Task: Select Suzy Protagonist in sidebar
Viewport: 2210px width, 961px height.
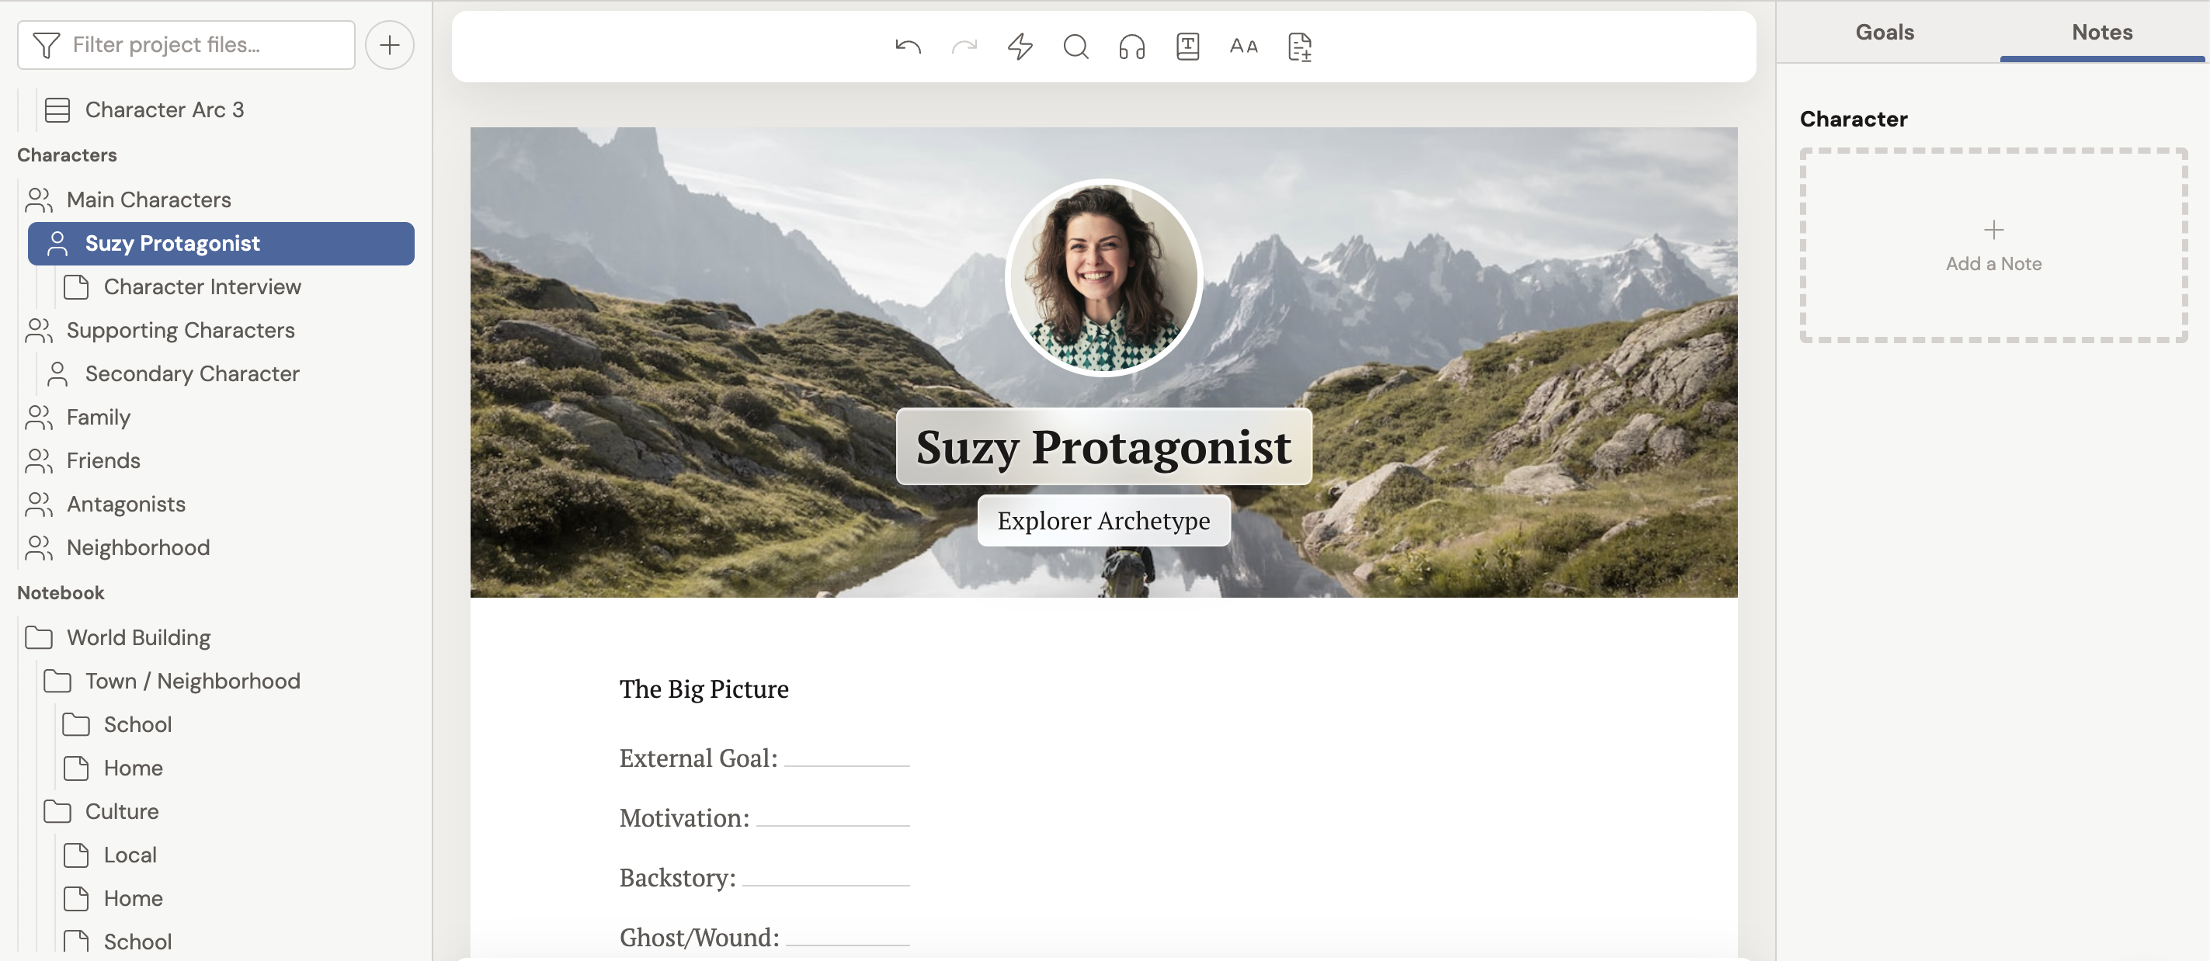Action: pos(221,244)
